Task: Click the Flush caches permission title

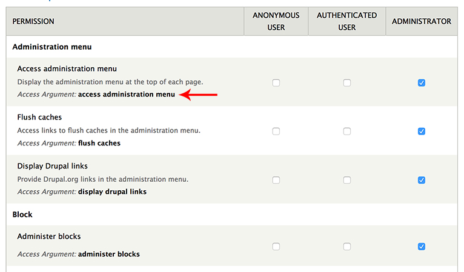Action: coord(39,117)
